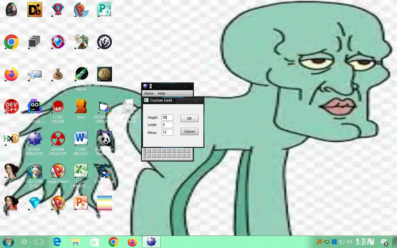Click the 9:31 PM clock
Image resolution: width=397 pixels, height=248 pixels.
click(365, 242)
